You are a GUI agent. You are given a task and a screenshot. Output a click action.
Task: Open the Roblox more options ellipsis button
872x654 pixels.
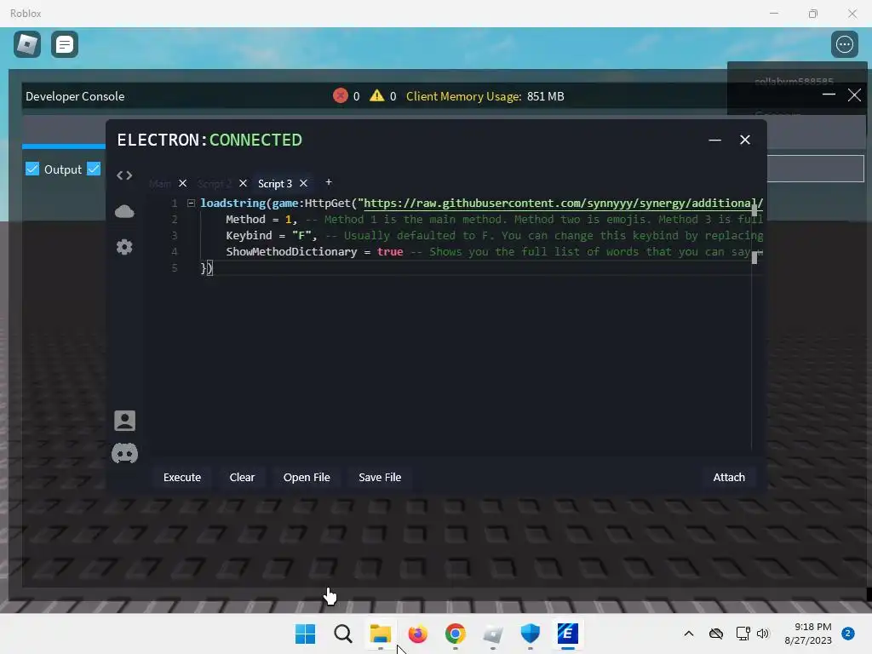[844, 44]
